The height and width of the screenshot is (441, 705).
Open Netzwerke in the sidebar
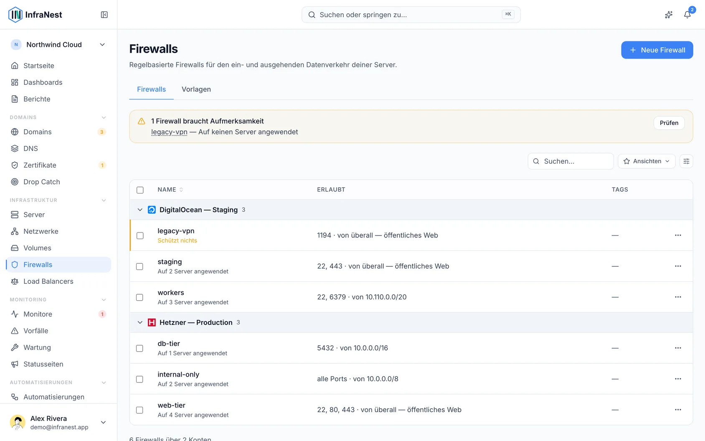[x=58, y=231]
